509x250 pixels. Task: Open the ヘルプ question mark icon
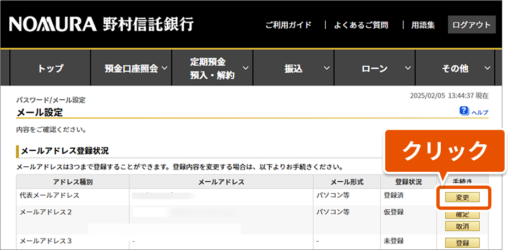click(x=464, y=111)
